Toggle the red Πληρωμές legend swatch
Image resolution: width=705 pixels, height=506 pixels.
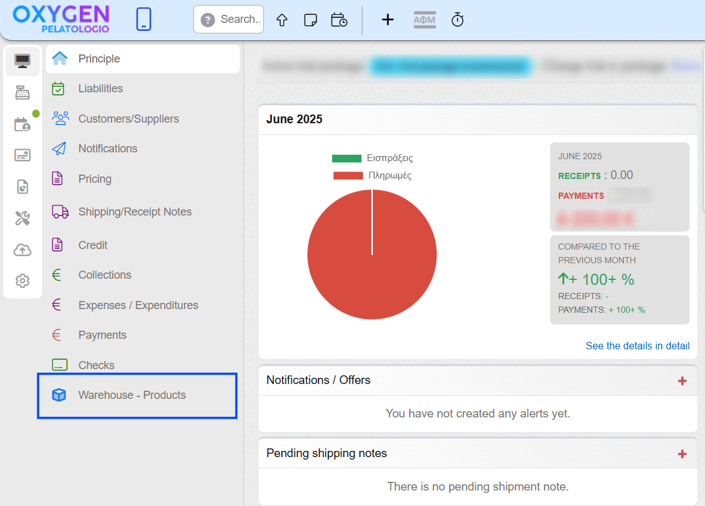coord(348,175)
